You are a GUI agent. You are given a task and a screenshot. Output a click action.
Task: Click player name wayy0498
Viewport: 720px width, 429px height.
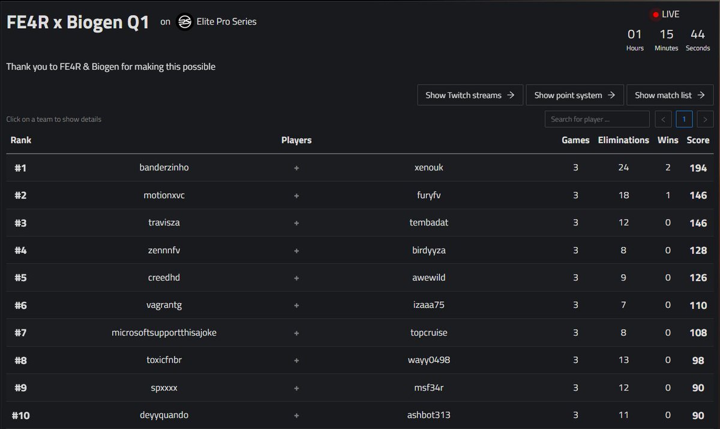(x=429, y=360)
